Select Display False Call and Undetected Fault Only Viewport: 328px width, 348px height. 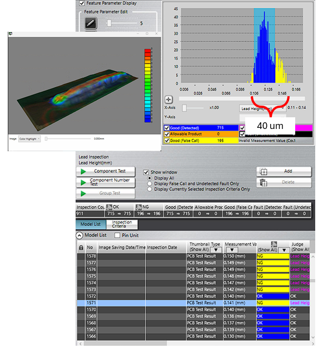150,184
